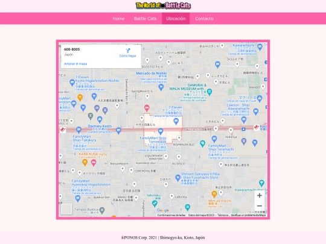Click the Mercado de Nishiki shopping pin
326x244 pixels.
(161, 87)
